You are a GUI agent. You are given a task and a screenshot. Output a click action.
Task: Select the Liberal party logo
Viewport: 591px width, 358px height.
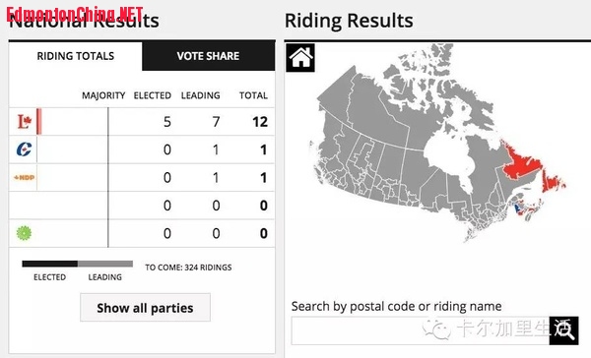[x=24, y=122]
